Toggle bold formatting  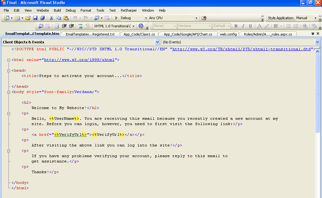[x=236, y=26]
